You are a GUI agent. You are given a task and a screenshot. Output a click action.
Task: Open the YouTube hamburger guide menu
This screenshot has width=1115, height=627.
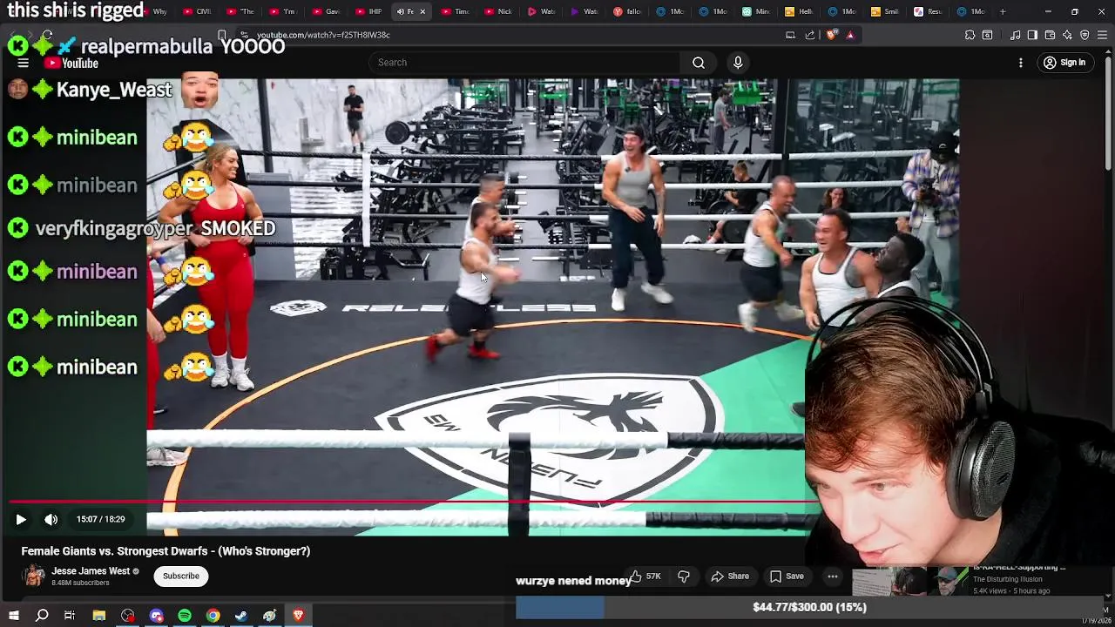click(24, 63)
